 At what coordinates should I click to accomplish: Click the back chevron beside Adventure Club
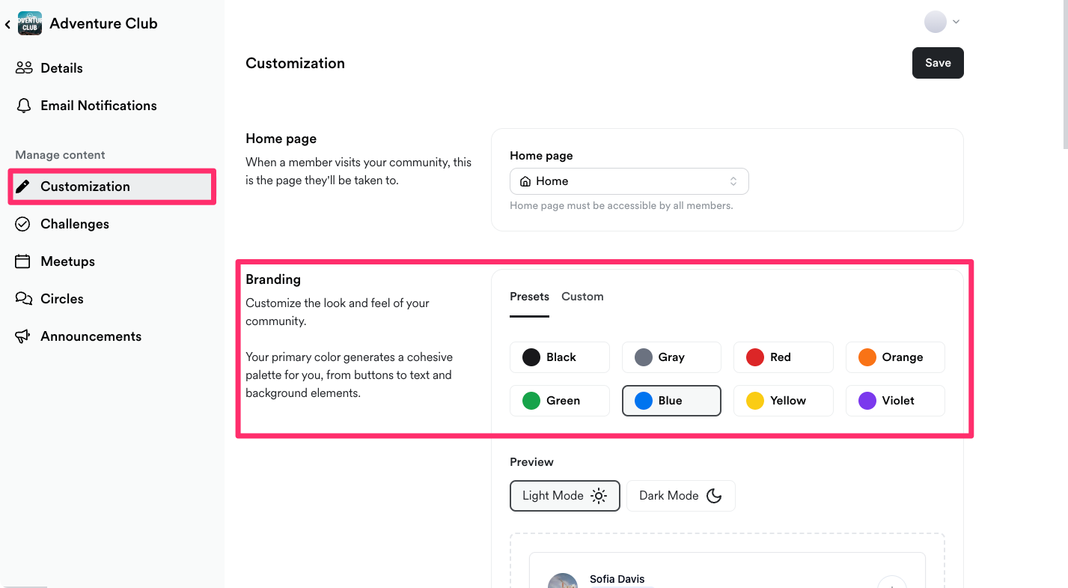(x=7, y=25)
